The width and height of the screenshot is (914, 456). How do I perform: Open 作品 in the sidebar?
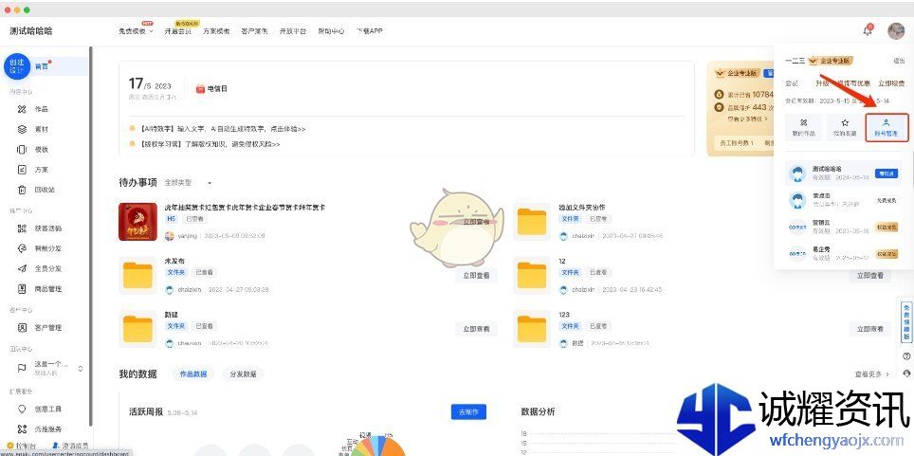[41, 109]
